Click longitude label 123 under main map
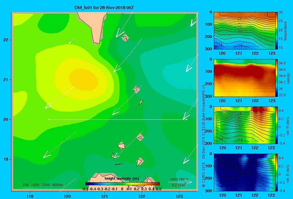 [x=179, y=196]
